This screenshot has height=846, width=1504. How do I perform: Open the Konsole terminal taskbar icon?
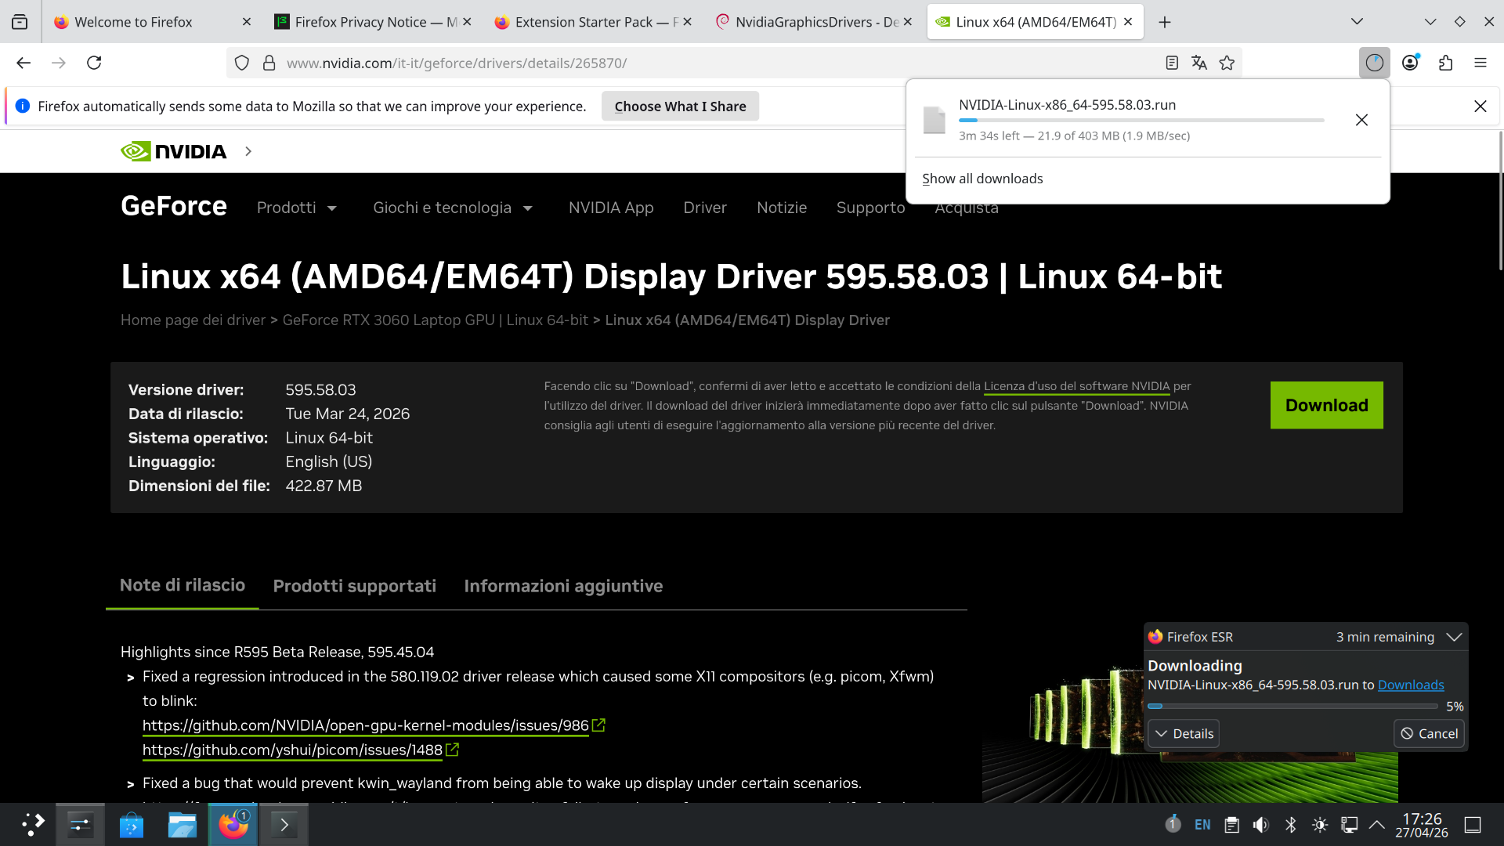[x=284, y=824]
